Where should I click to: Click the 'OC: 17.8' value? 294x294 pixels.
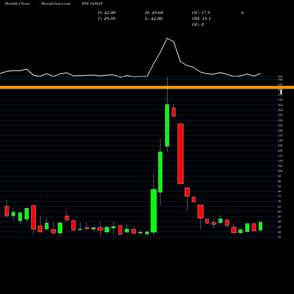[x=201, y=13]
